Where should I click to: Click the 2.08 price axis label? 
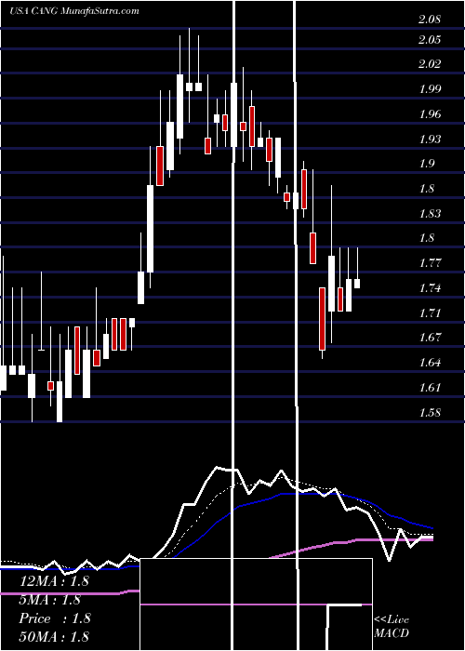(430, 20)
